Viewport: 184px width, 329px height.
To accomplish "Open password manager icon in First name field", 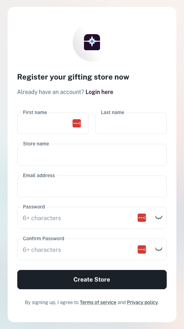I will pyautogui.click(x=77, y=123).
